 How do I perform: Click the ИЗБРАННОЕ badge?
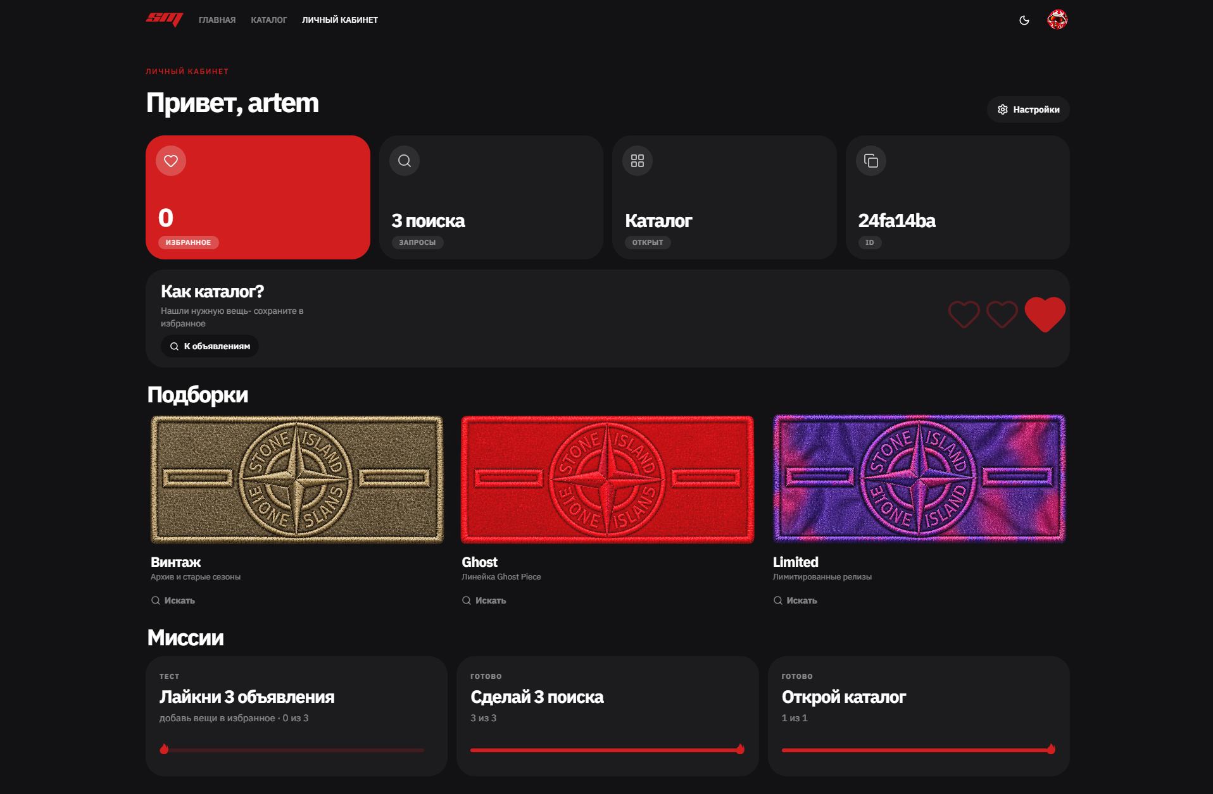point(189,242)
